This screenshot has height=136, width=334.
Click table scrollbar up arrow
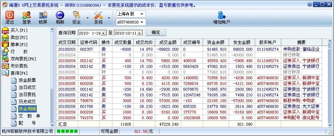click(x=330, y=41)
